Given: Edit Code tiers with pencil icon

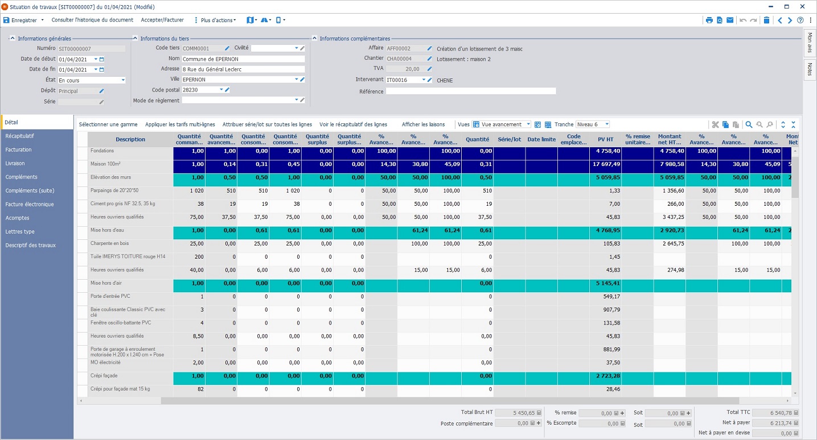Looking at the screenshot, I should point(227,48).
